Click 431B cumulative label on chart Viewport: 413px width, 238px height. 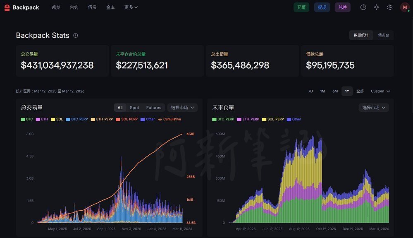(191, 134)
